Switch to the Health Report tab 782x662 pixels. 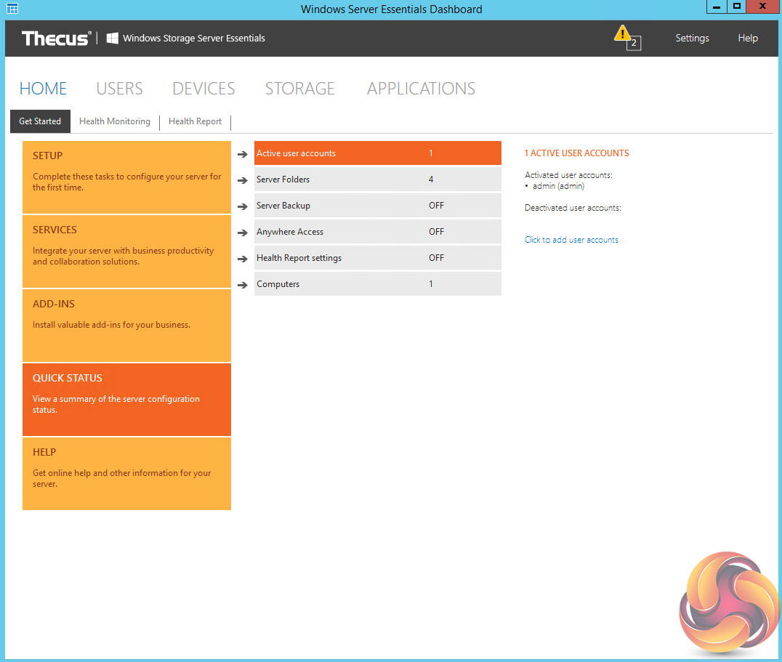click(x=195, y=121)
